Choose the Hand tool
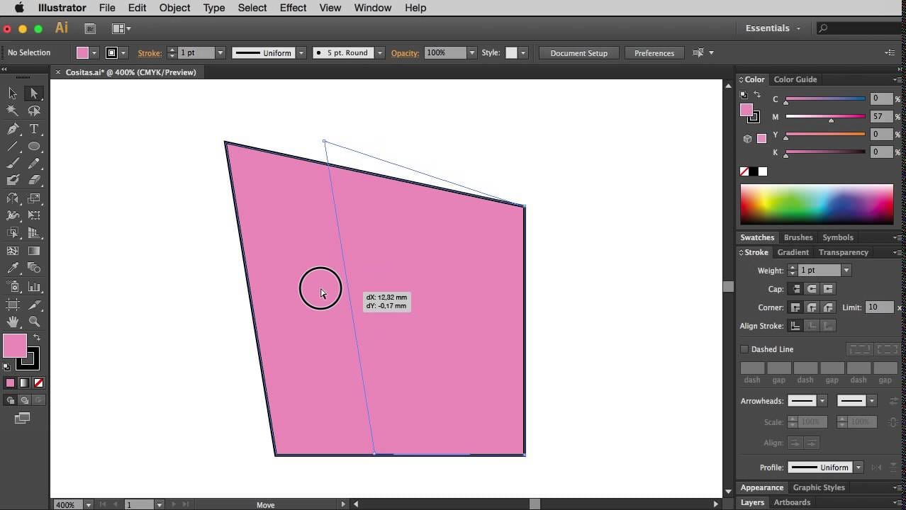The height and width of the screenshot is (510, 906). [x=13, y=322]
